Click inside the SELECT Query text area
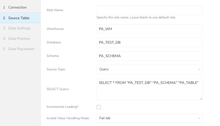The height and width of the screenshot is (126, 220). [149, 90]
